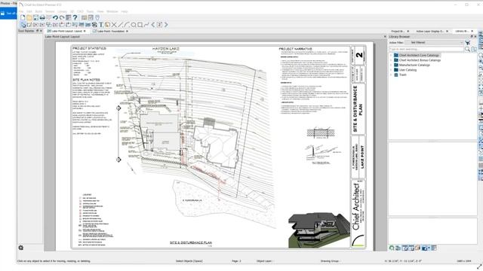Expand User Catalog tree node
This screenshot has width=483, height=271.
391,70
